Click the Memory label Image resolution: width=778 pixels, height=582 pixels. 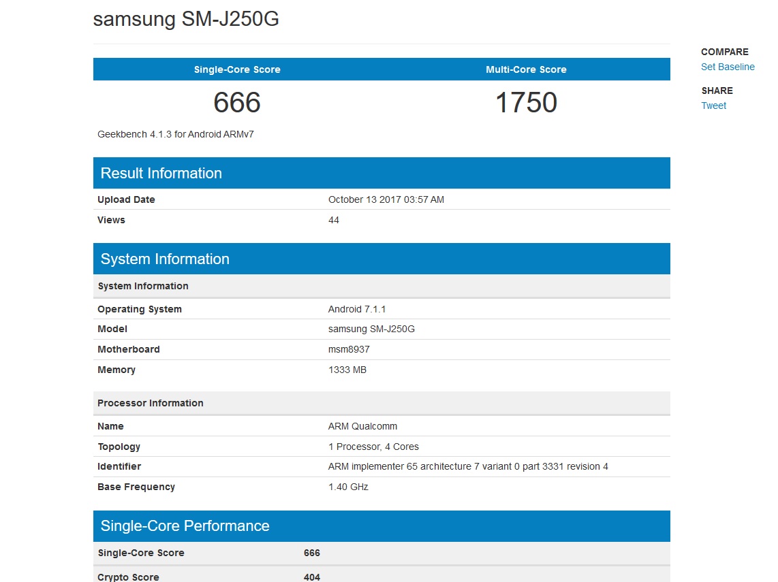click(116, 370)
